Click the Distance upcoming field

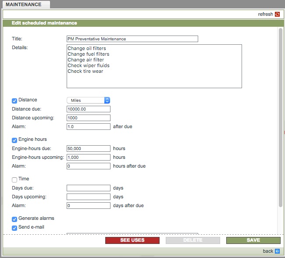tap(88, 118)
